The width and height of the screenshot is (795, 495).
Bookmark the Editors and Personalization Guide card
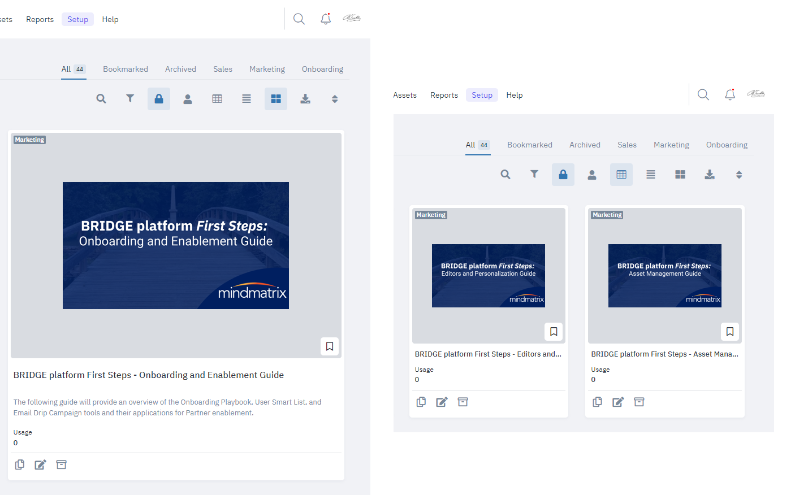pyautogui.click(x=554, y=332)
